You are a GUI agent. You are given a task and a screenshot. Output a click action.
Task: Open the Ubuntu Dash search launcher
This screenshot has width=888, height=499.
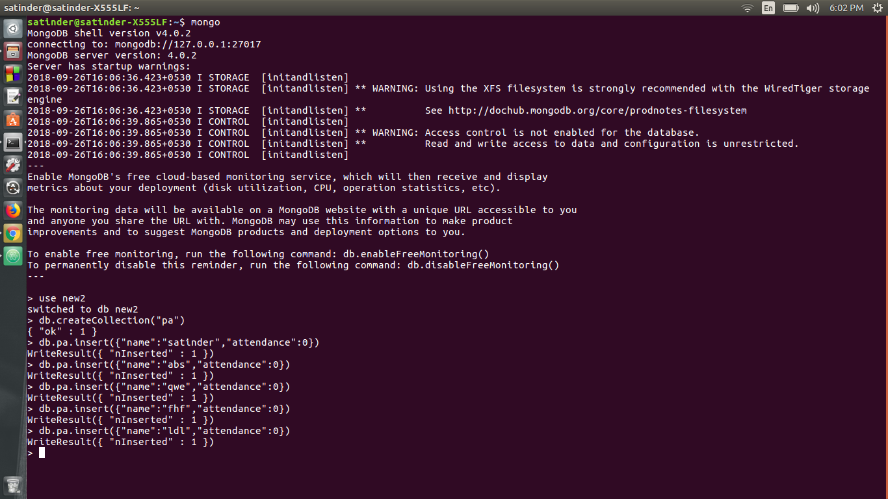tap(13, 29)
